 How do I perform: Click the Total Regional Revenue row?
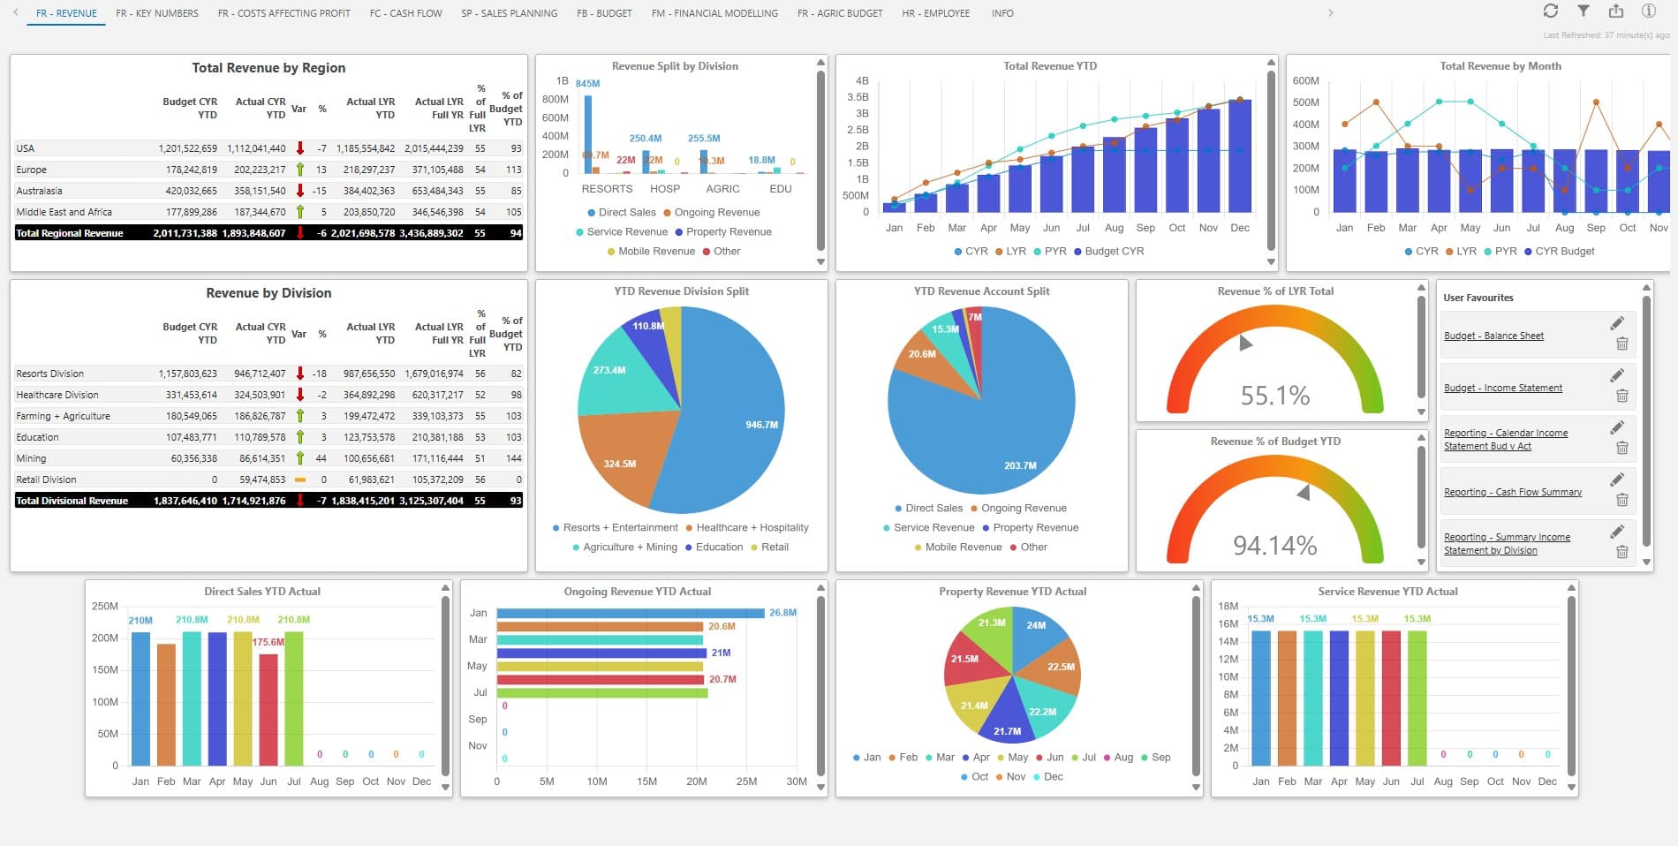pos(268,233)
